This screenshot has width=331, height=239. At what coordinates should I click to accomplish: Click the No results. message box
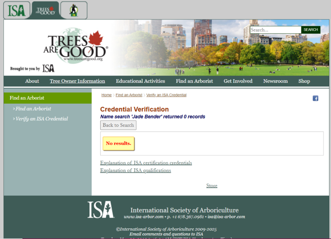pyautogui.click(x=118, y=144)
